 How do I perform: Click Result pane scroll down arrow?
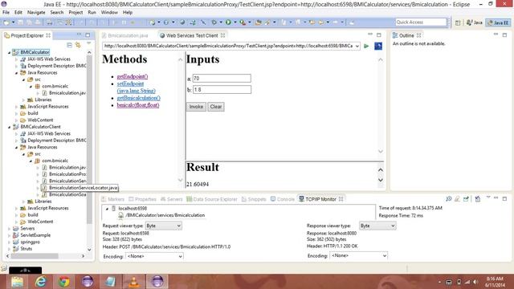click(380, 180)
